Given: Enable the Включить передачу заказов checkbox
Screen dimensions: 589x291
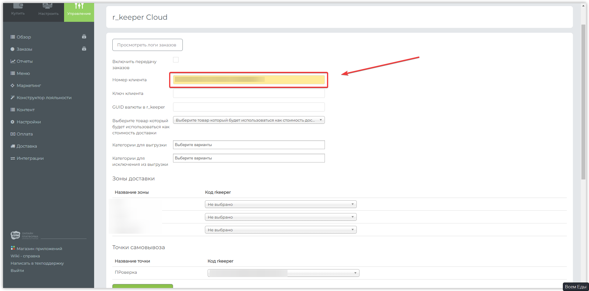Looking at the screenshot, I should [x=176, y=60].
